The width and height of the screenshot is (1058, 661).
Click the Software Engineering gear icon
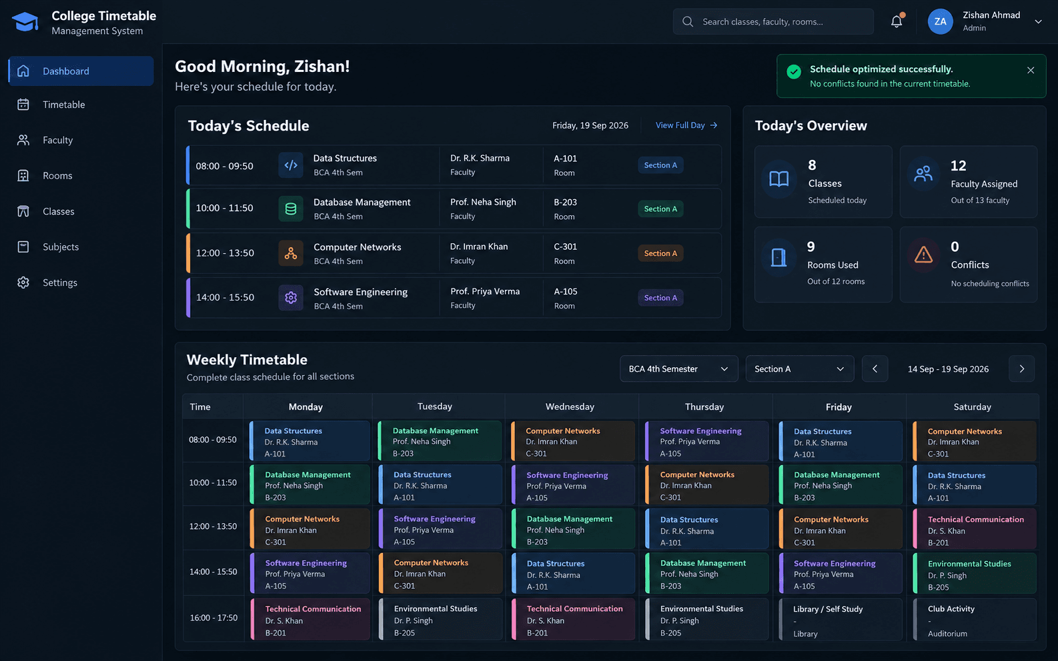point(291,298)
